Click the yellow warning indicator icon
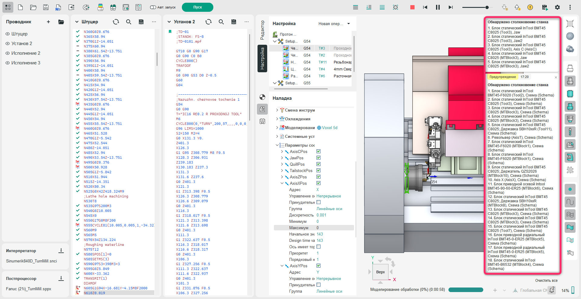Image resolution: width=581 pixels, height=299 pixels. (530, 7)
